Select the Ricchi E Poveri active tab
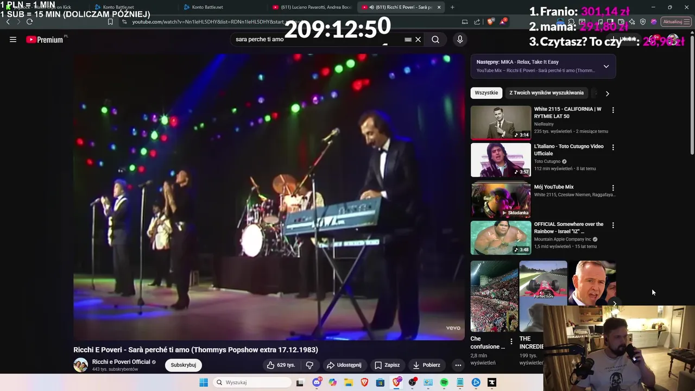695x391 pixels. coord(401,7)
